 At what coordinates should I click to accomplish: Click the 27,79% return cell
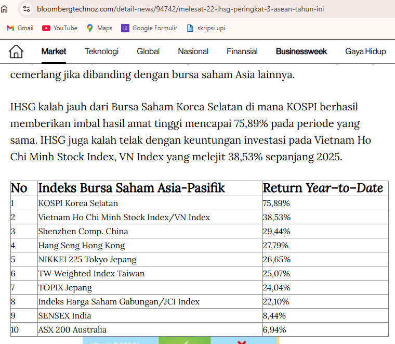(x=325, y=246)
